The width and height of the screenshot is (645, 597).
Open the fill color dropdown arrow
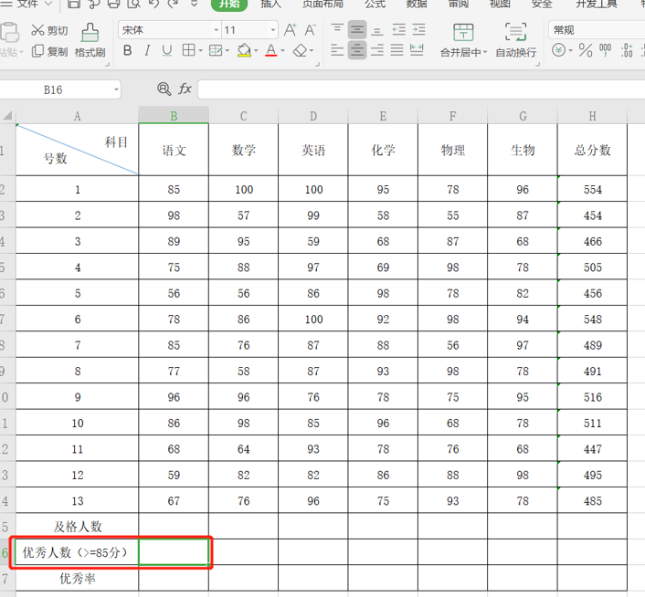[256, 50]
